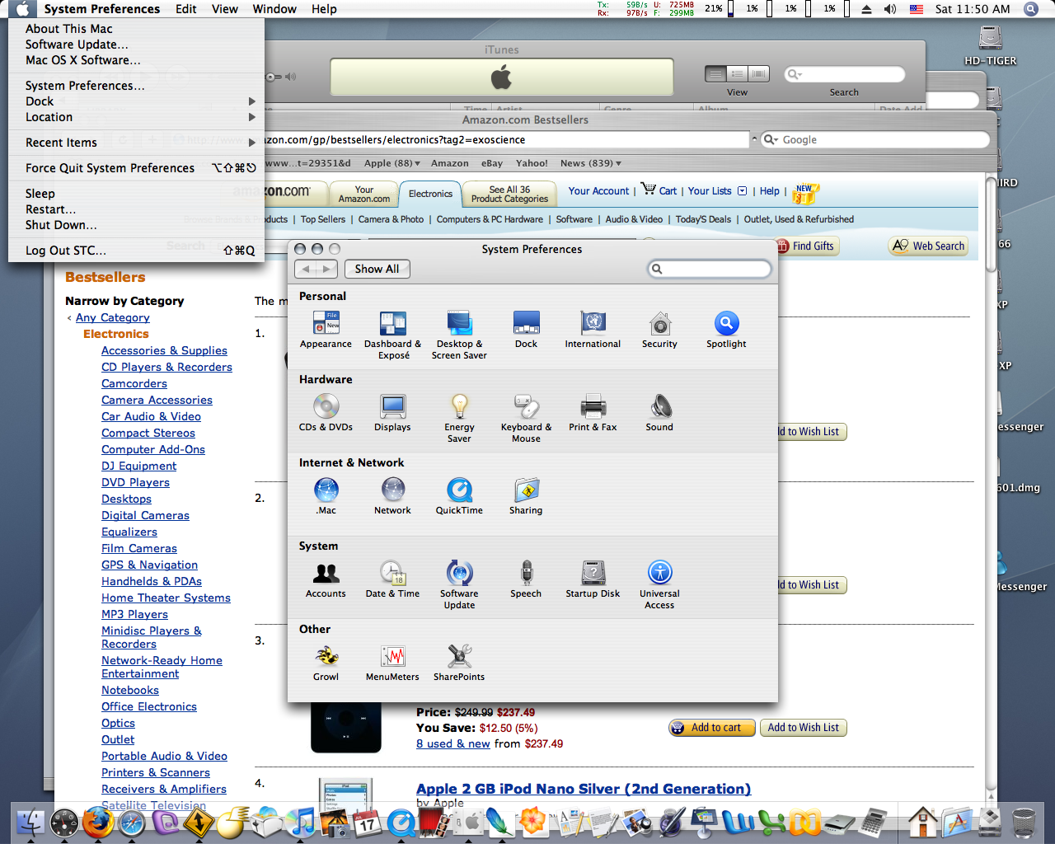Open Startup Disk preferences

click(593, 579)
